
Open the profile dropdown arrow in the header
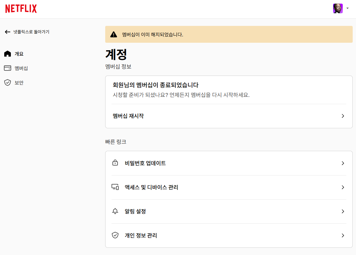[x=347, y=8]
